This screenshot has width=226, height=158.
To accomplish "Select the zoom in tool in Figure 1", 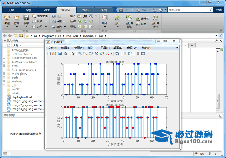I will point(80,54).
